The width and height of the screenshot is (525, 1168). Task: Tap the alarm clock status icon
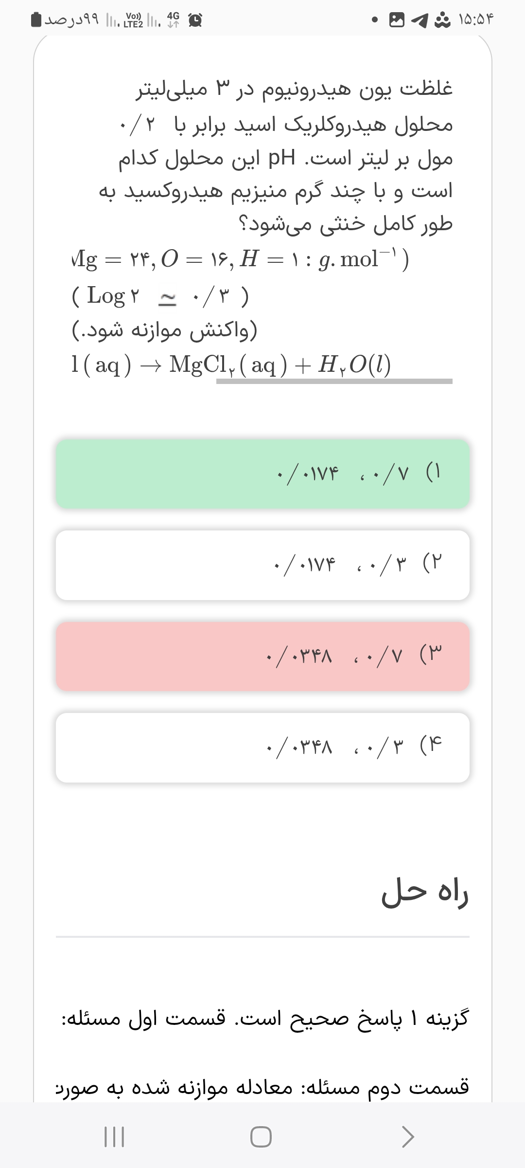click(x=195, y=20)
